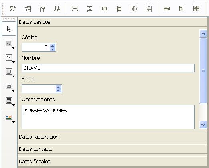Click the top toolbar grip handle
Viewport: 209px width, 168px height.
(x=4, y=9)
